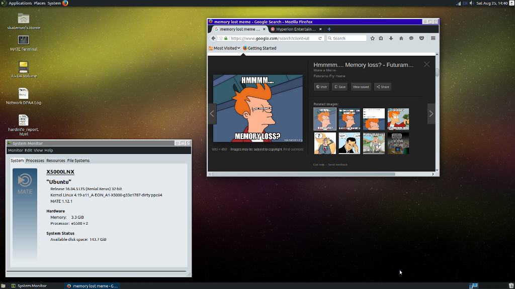The height and width of the screenshot is (289, 515).
Task: Open the workspace switcher in the bottom panel
Action: click(x=473, y=285)
